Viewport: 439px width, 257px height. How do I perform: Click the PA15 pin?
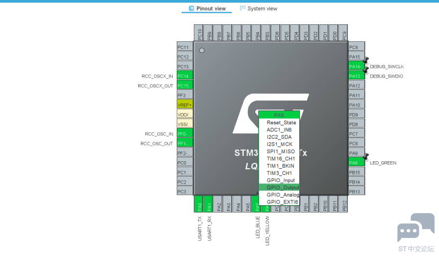coord(357,57)
